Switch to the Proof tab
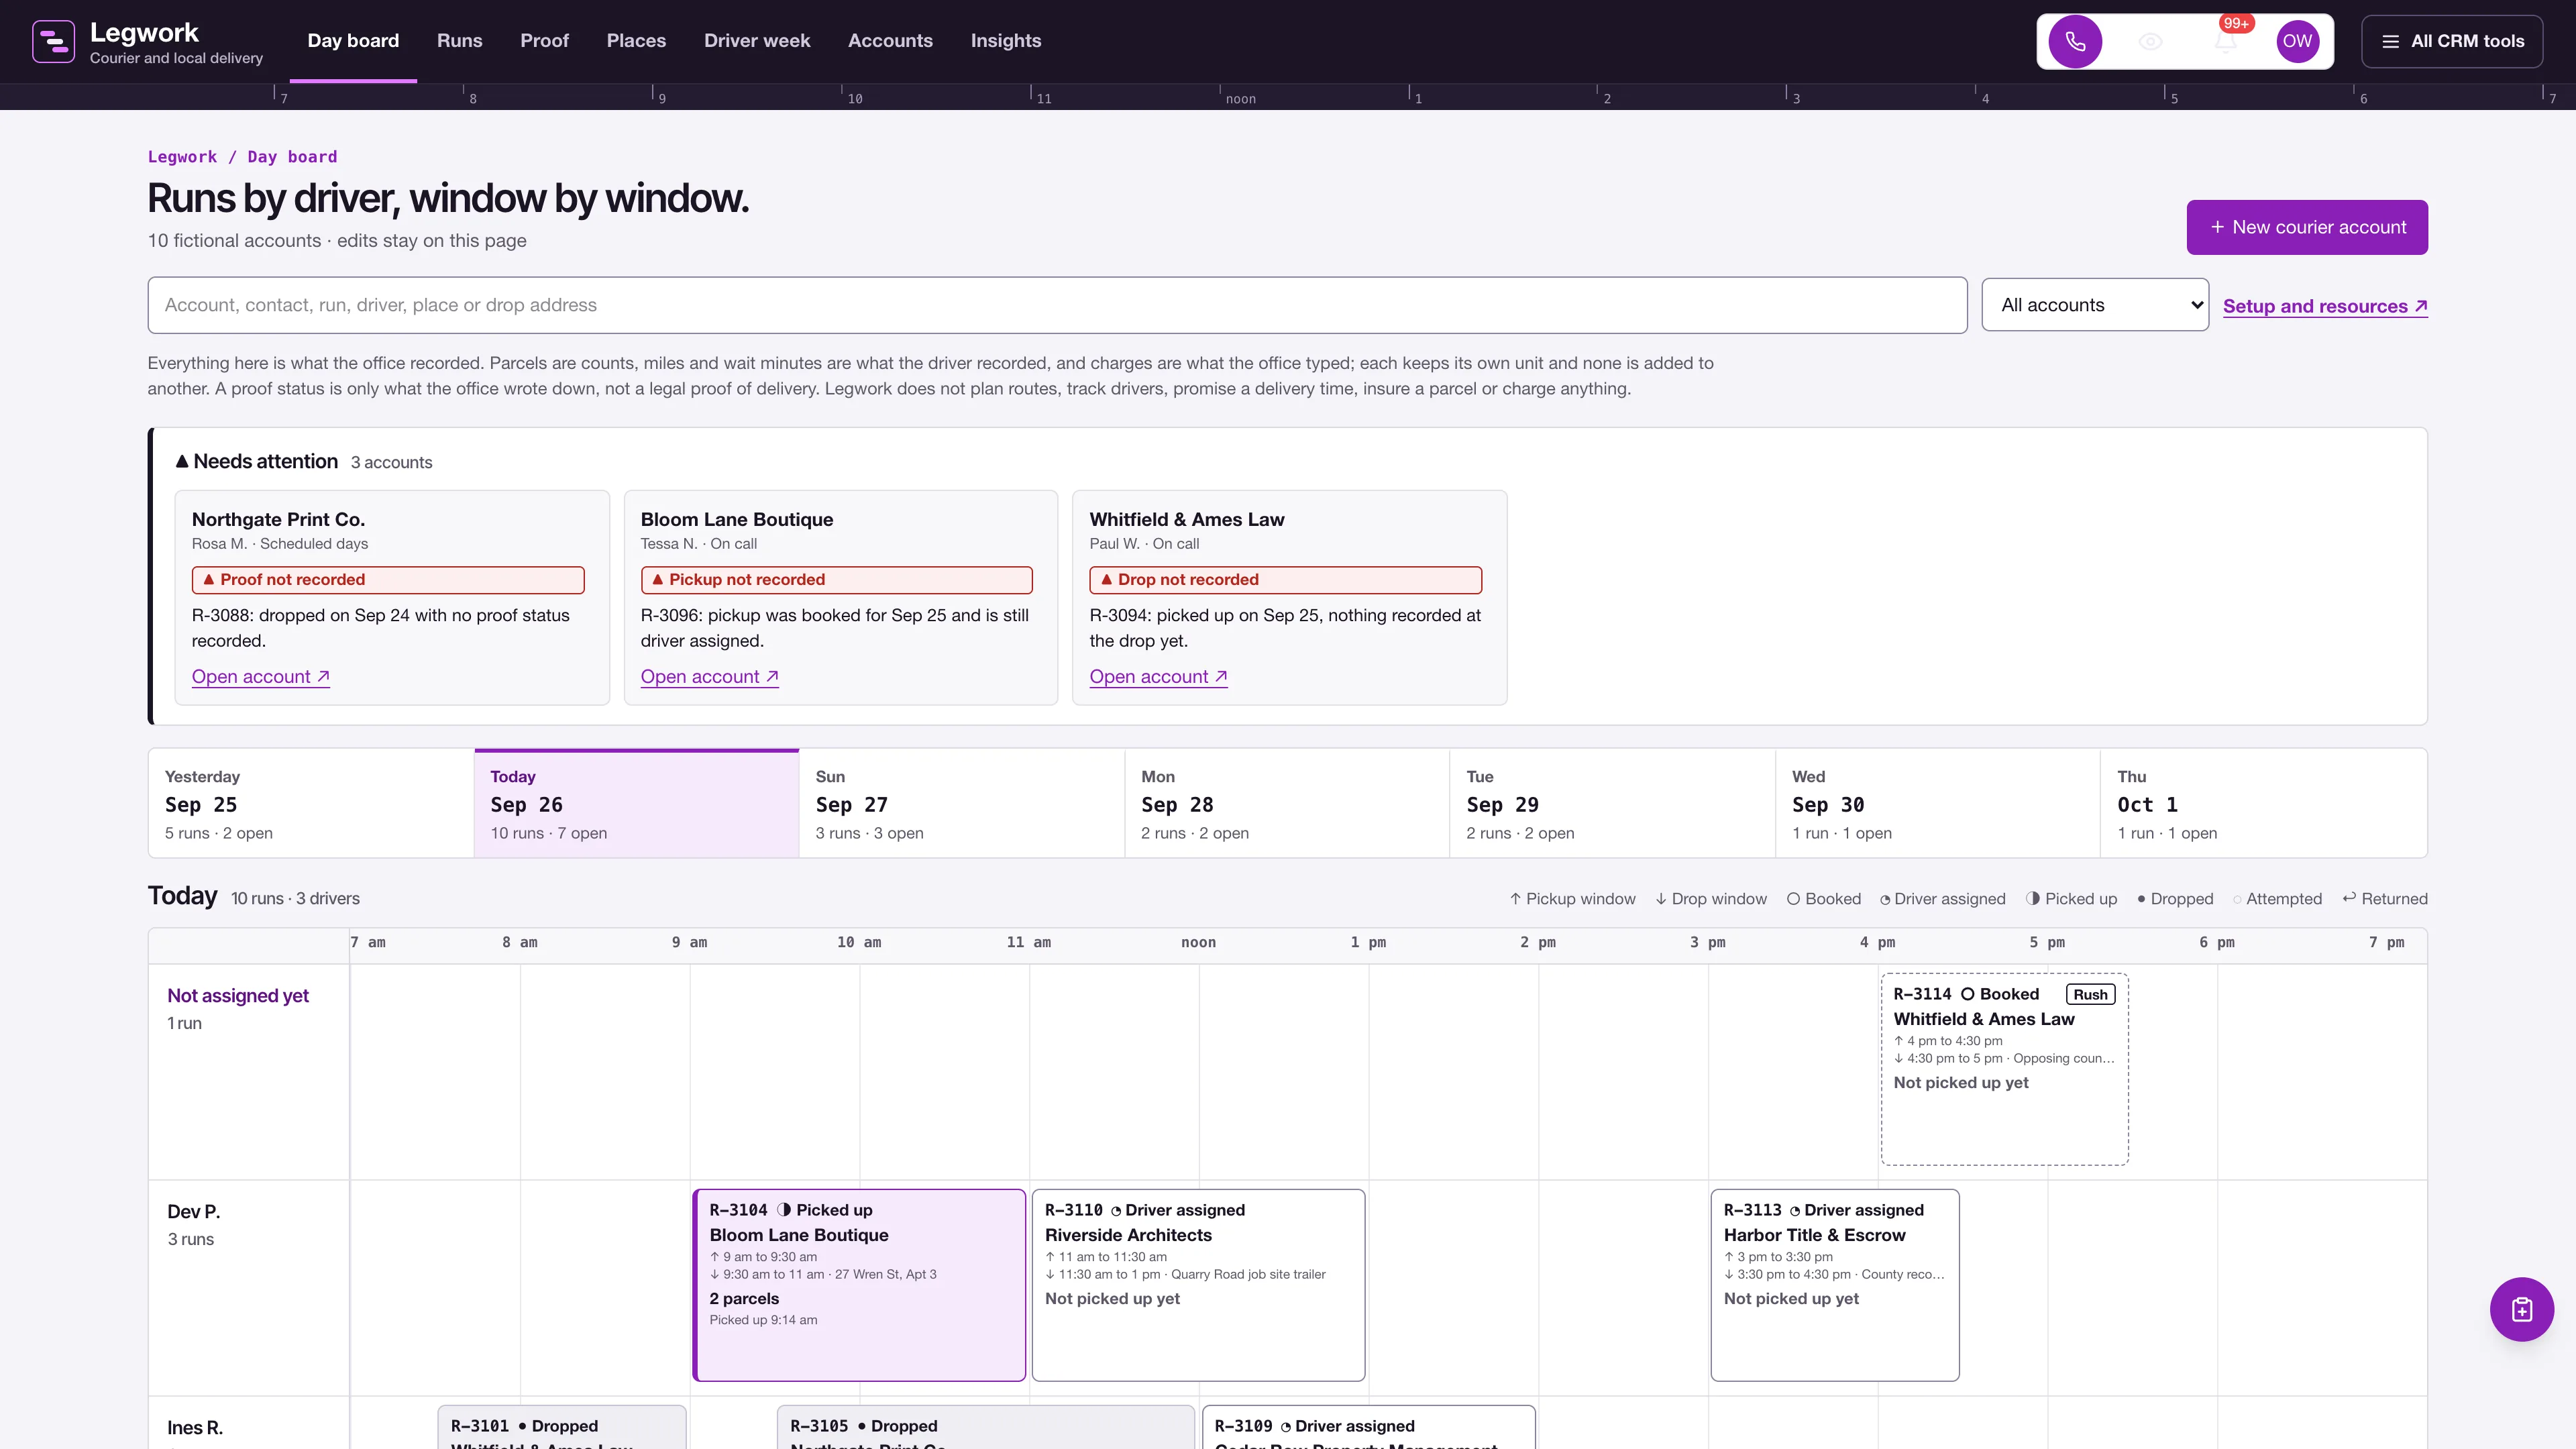The image size is (2576, 1449). tap(544, 41)
